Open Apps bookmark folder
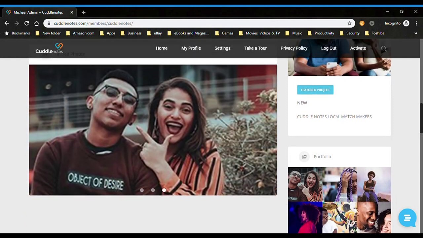The image size is (423, 238). 107,33
